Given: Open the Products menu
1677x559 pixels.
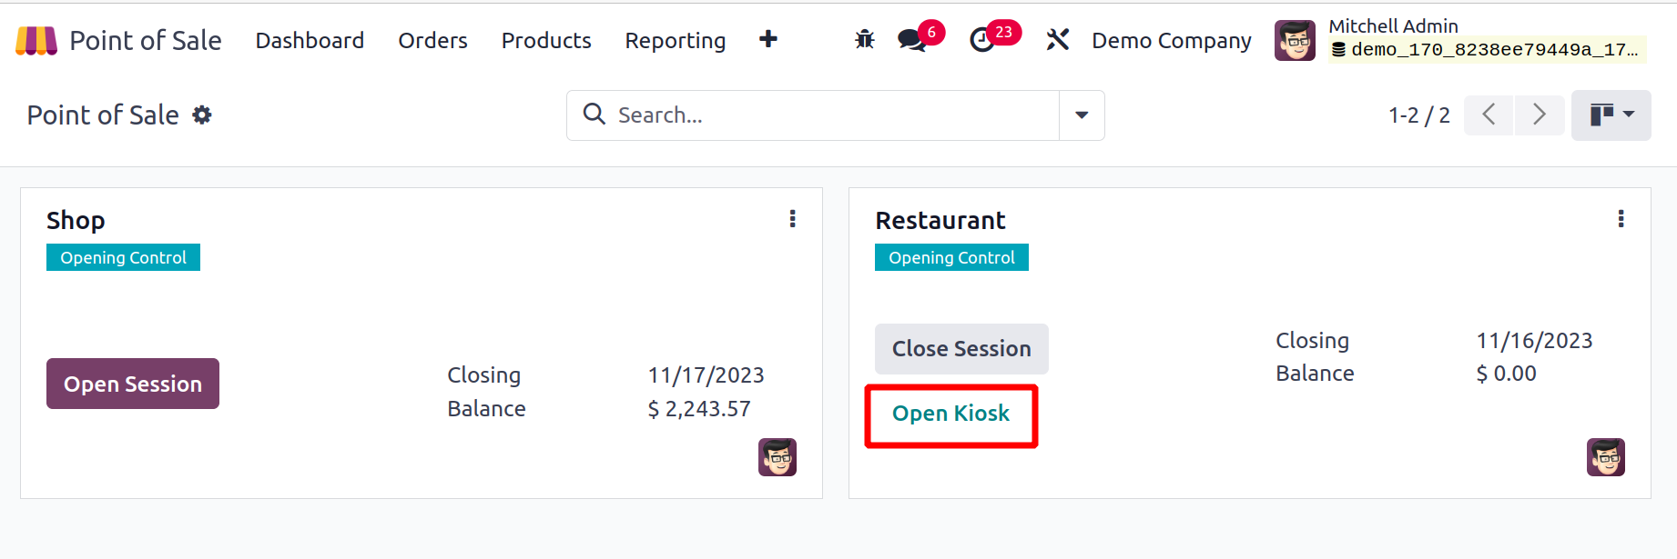Looking at the screenshot, I should [x=546, y=41].
